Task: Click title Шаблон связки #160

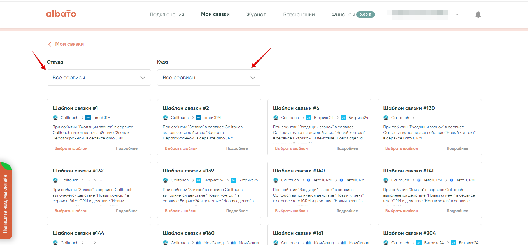Action: [x=189, y=233]
